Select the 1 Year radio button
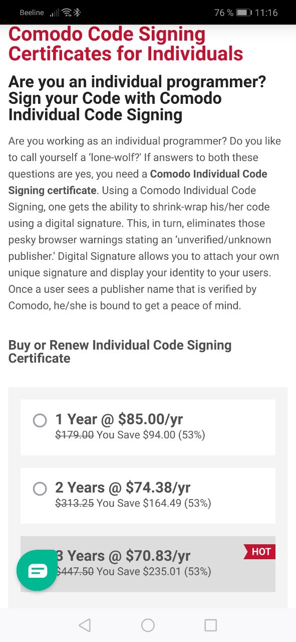This screenshot has height=642, width=296. coord(40,420)
